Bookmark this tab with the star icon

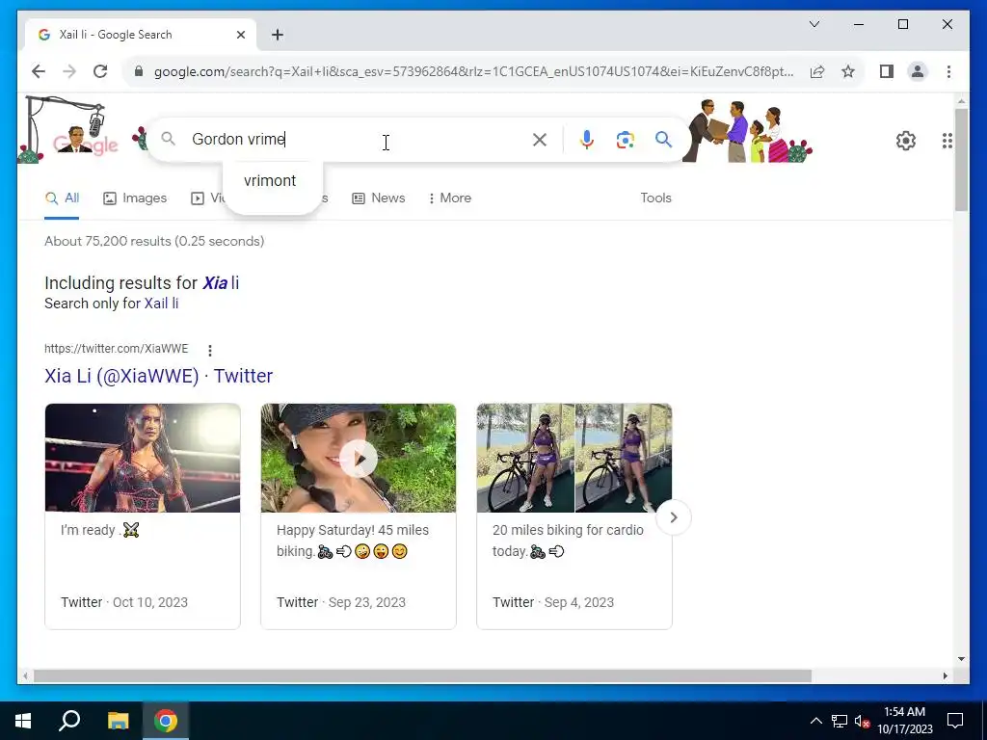pos(848,71)
